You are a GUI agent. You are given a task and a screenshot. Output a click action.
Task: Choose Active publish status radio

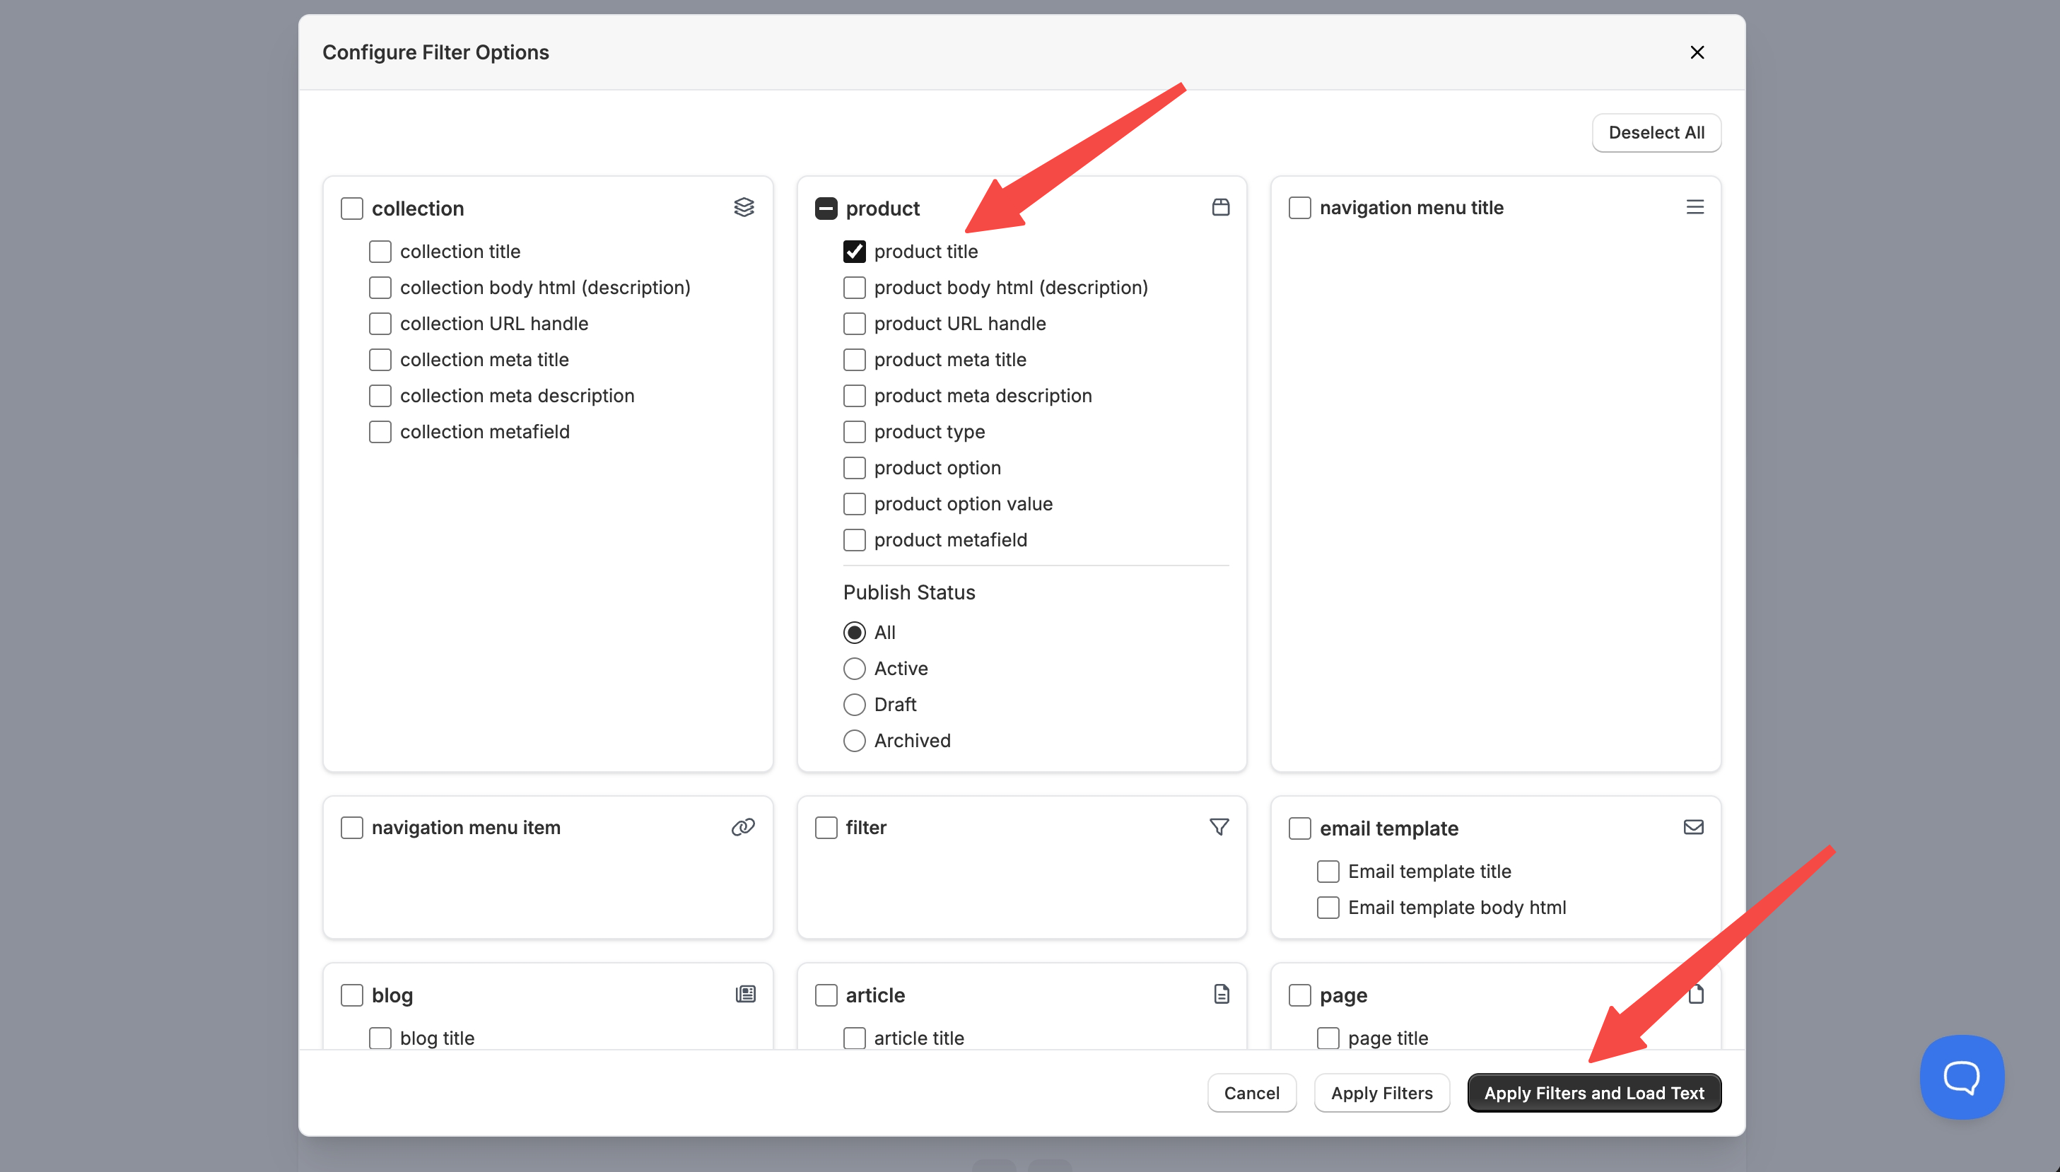(854, 669)
